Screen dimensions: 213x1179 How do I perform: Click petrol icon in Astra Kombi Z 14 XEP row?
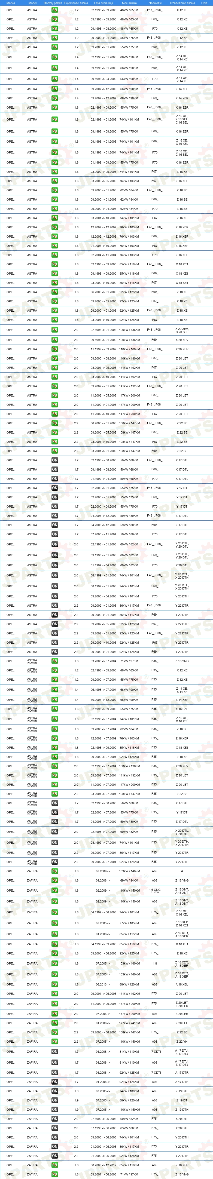(x=54, y=700)
